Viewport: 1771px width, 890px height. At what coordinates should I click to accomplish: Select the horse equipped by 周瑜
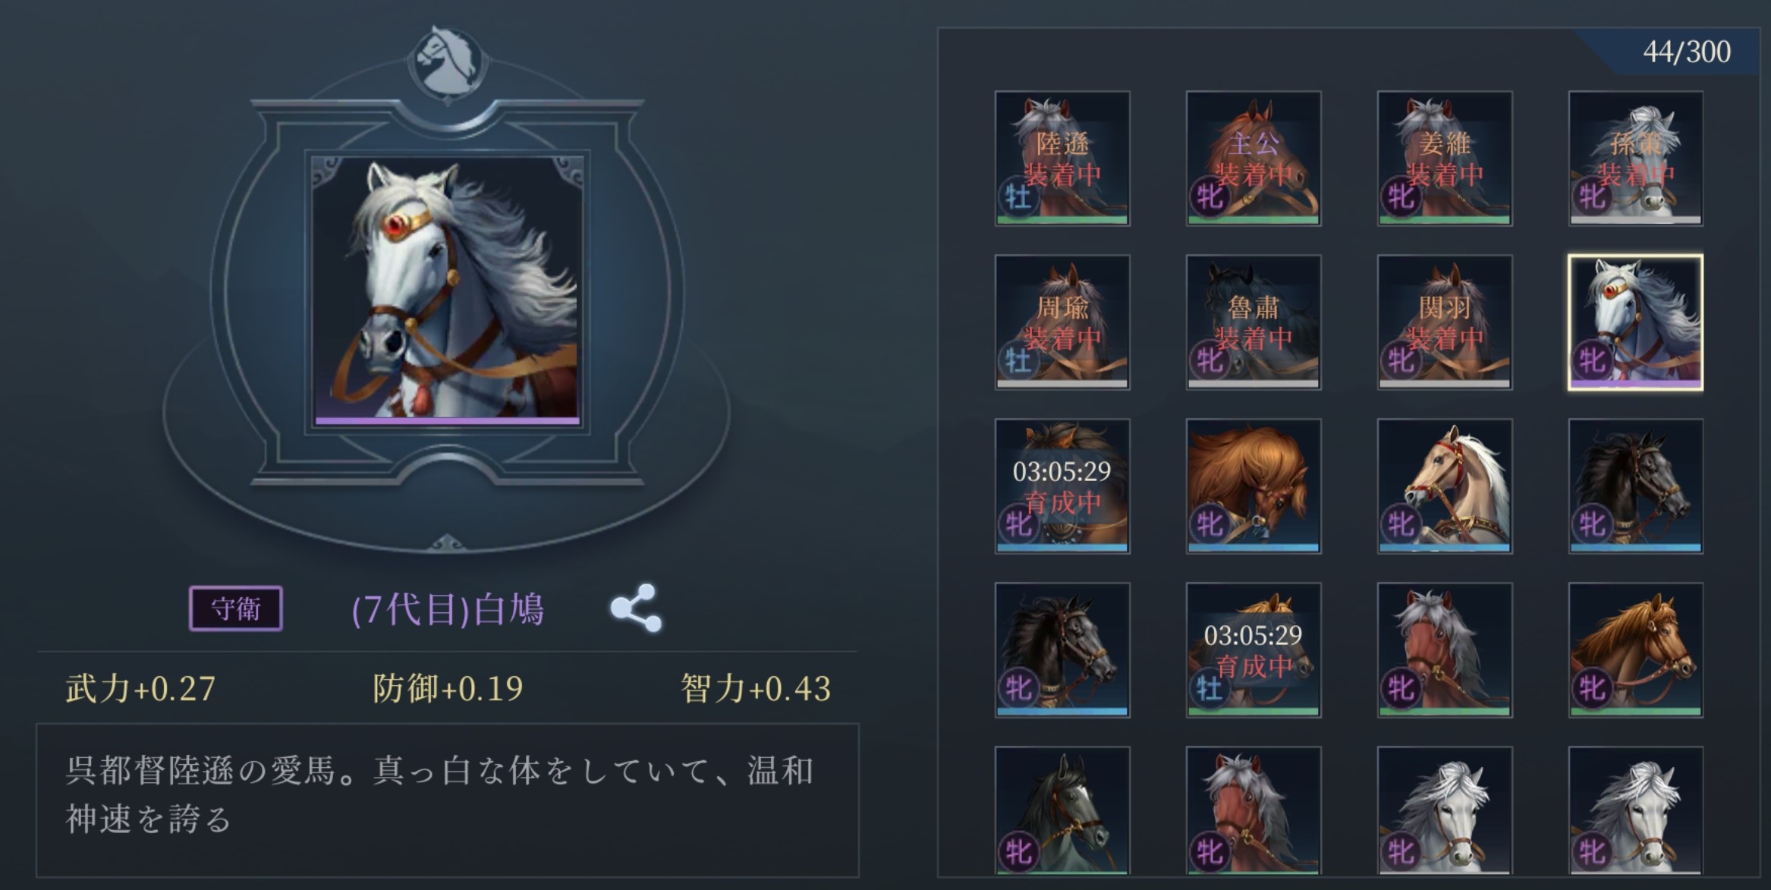point(1062,322)
